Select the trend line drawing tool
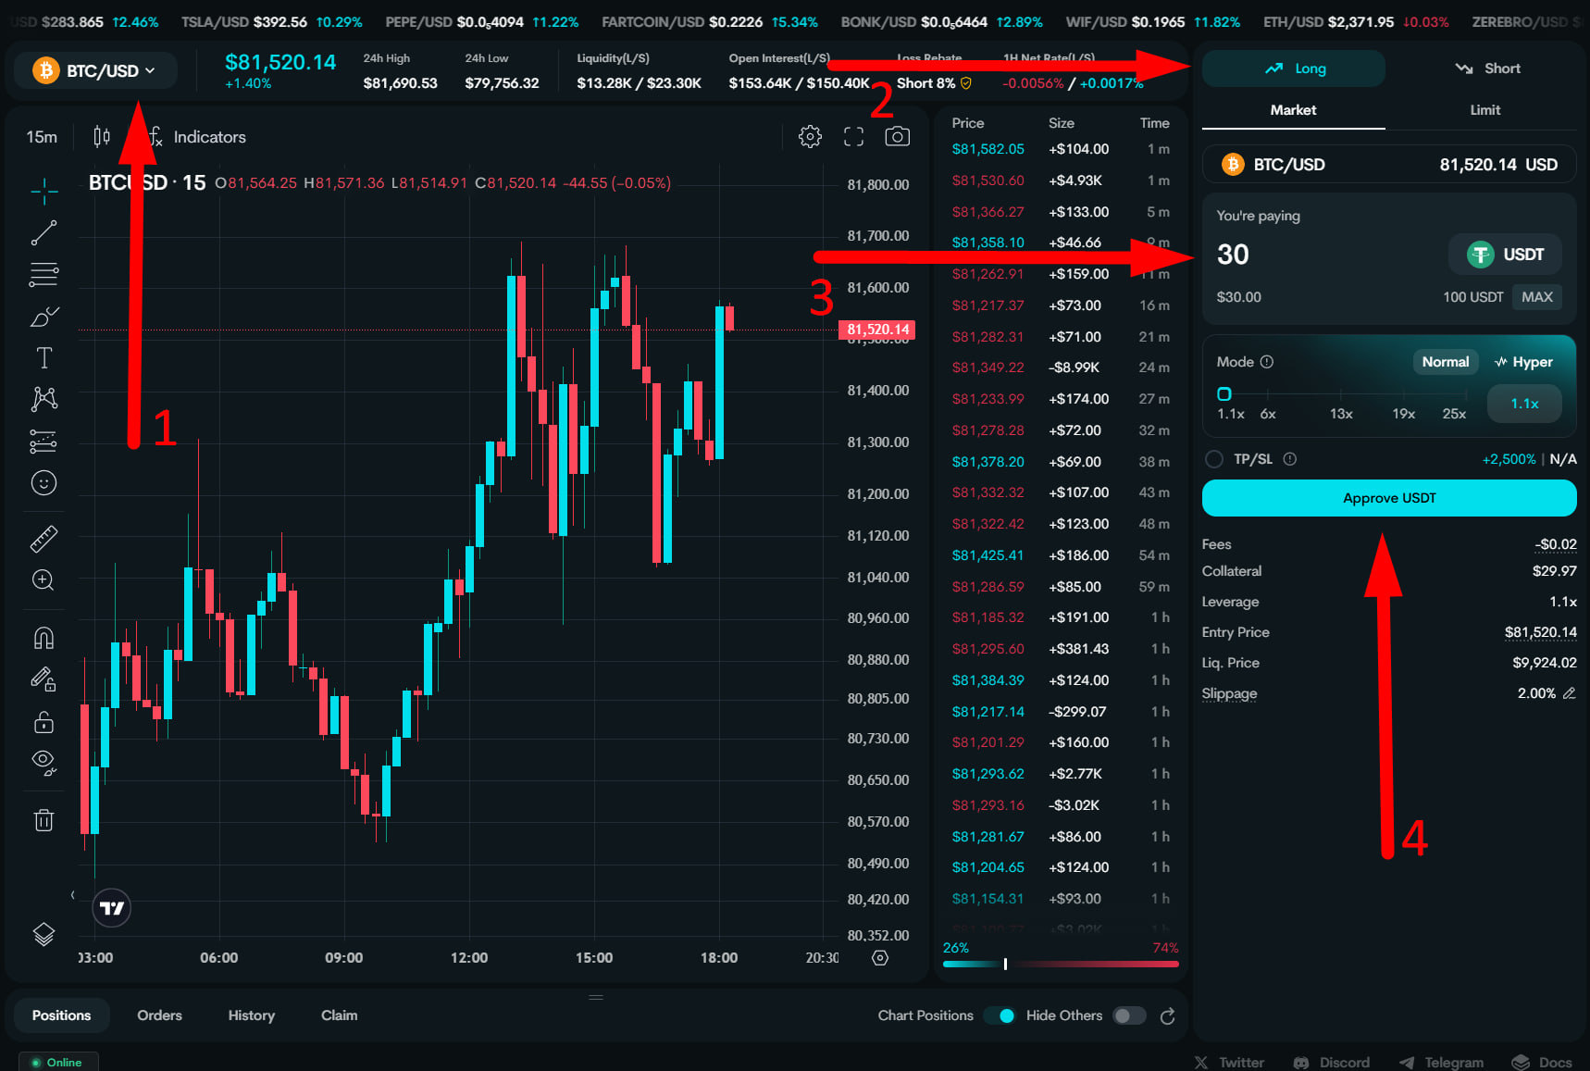Image resolution: width=1590 pixels, height=1071 pixels. pos(43,232)
